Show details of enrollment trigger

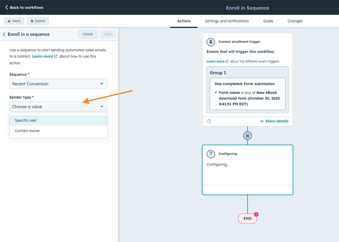pos(274,121)
